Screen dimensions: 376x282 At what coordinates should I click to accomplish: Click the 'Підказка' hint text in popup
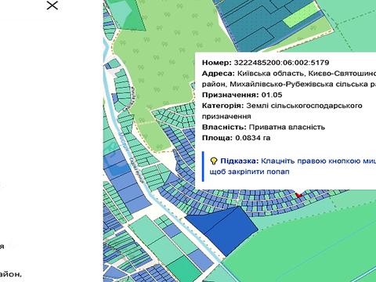(x=293, y=166)
